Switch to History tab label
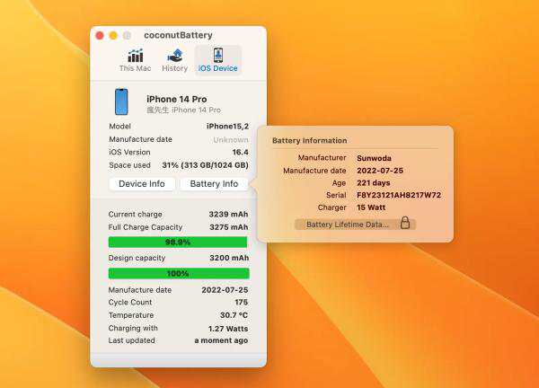Image resolution: width=539 pixels, height=388 pixels. tap(174, 68)
